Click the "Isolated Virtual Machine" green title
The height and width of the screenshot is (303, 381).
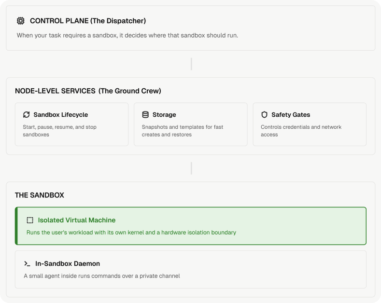(77, 220)
